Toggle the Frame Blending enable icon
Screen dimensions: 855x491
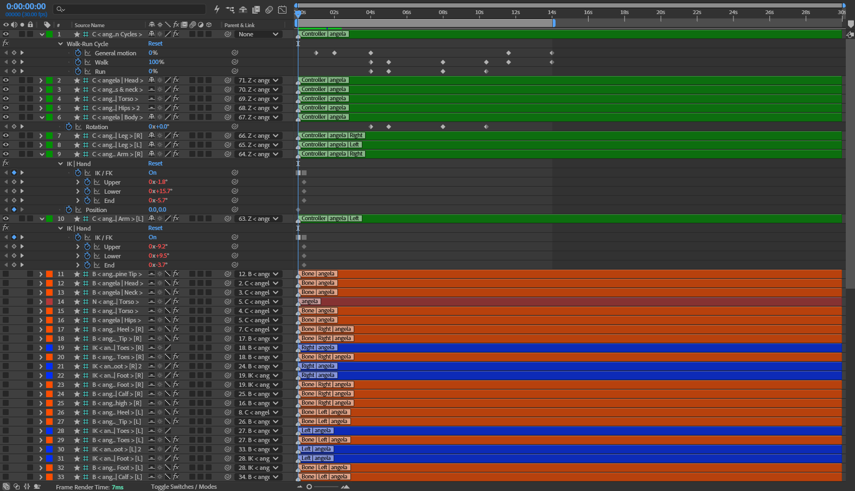coord(256,9)
